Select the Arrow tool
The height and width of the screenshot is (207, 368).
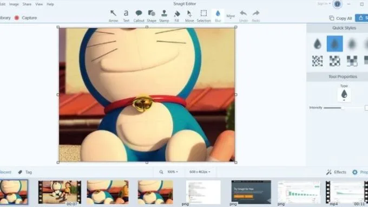(113, 16)
